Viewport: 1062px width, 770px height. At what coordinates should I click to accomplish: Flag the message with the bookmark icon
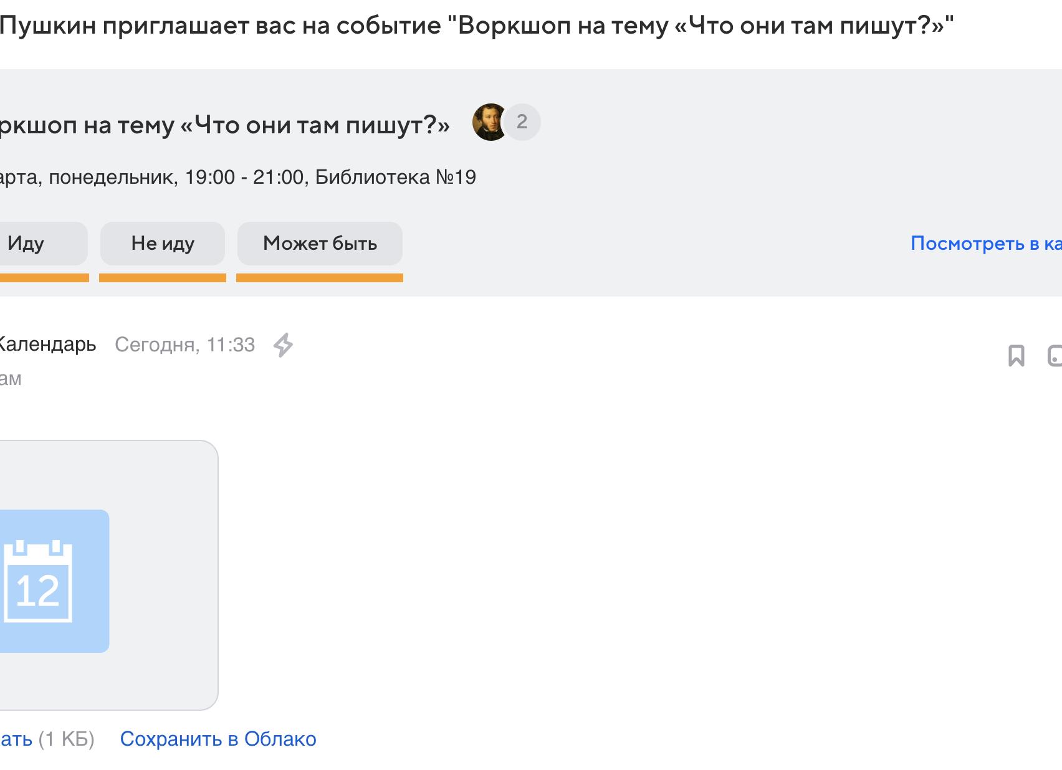pyautogui.click(x=1017, y=356)
